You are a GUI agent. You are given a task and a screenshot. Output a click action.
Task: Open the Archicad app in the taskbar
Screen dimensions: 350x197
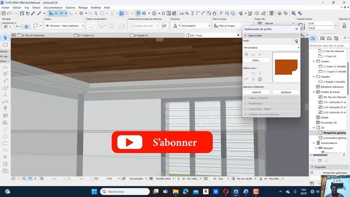pyautogui.click(x=236, y=192)
